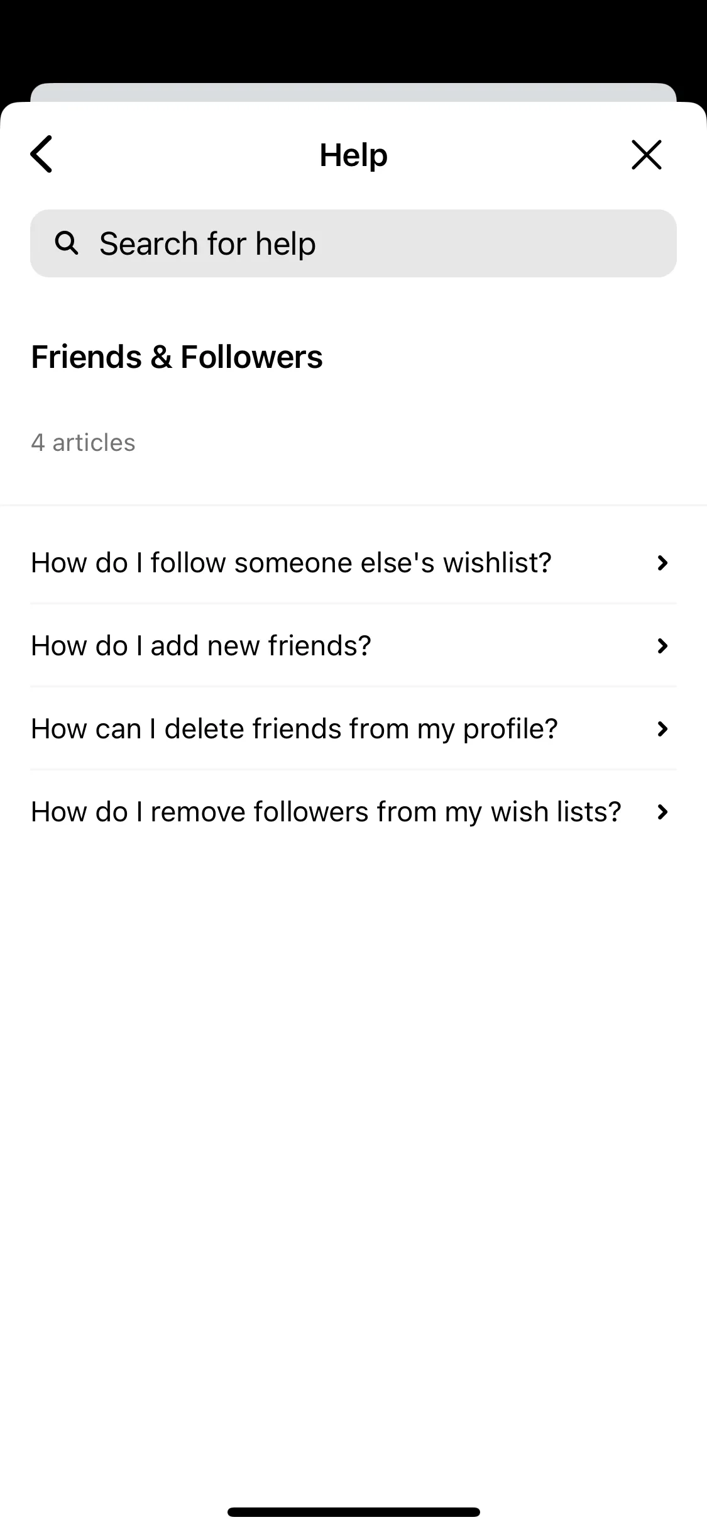Screen dimensions: 707x1532
Task: Focus the Search for help field
Action: pyautogui.click(x=353, y=243)
